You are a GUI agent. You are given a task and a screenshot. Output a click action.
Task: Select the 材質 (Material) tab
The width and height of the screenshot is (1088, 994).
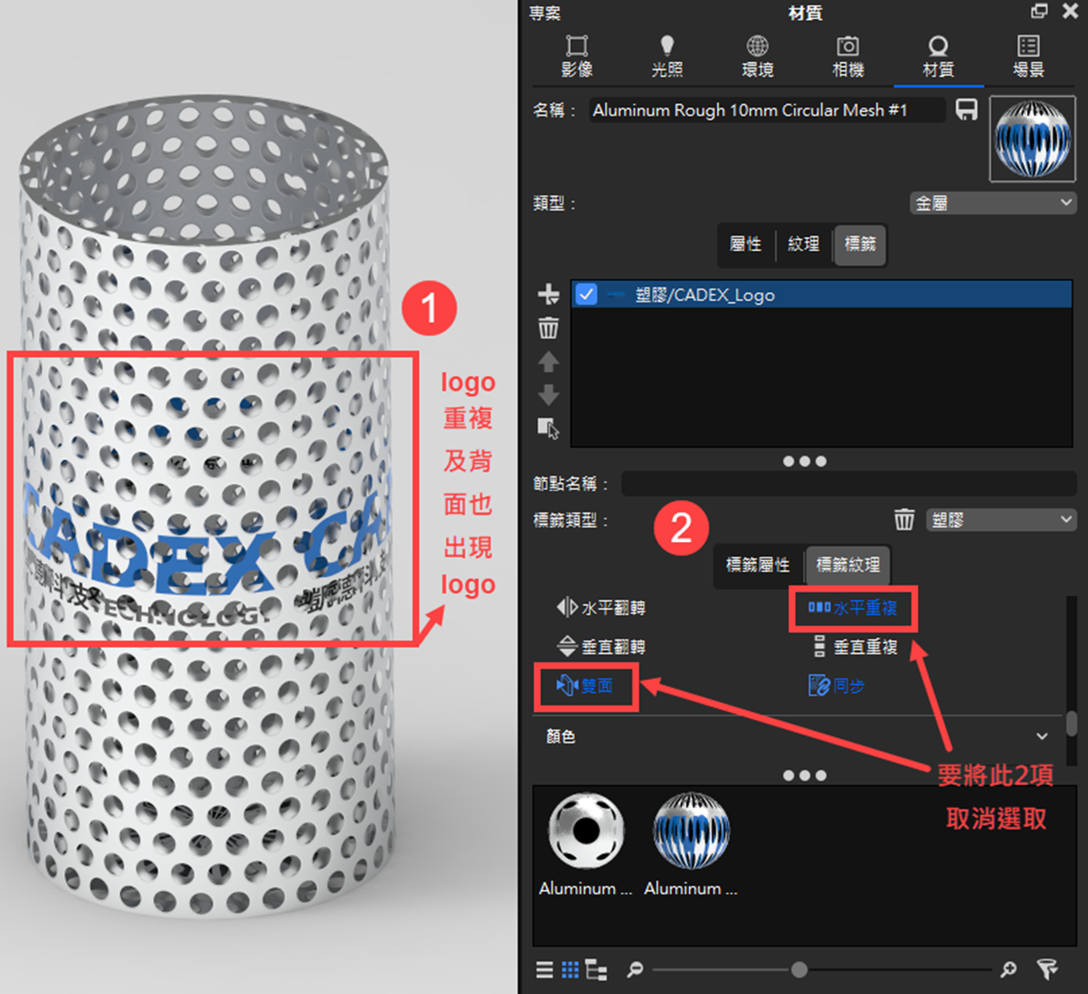[938, 57]
